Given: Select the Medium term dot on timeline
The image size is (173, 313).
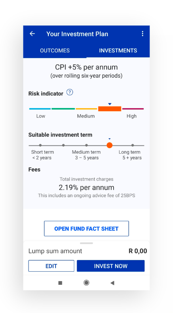Looking at the screenshot, I should 86,145.
